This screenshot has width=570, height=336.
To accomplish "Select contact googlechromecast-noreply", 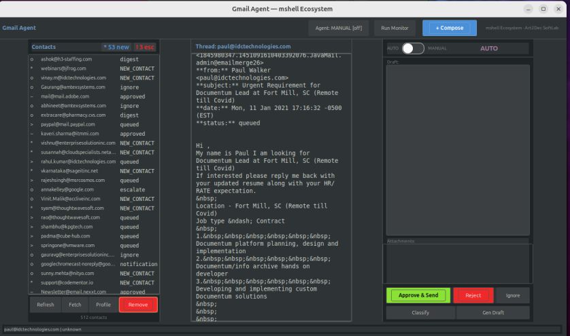I will [x=94, y=264].
